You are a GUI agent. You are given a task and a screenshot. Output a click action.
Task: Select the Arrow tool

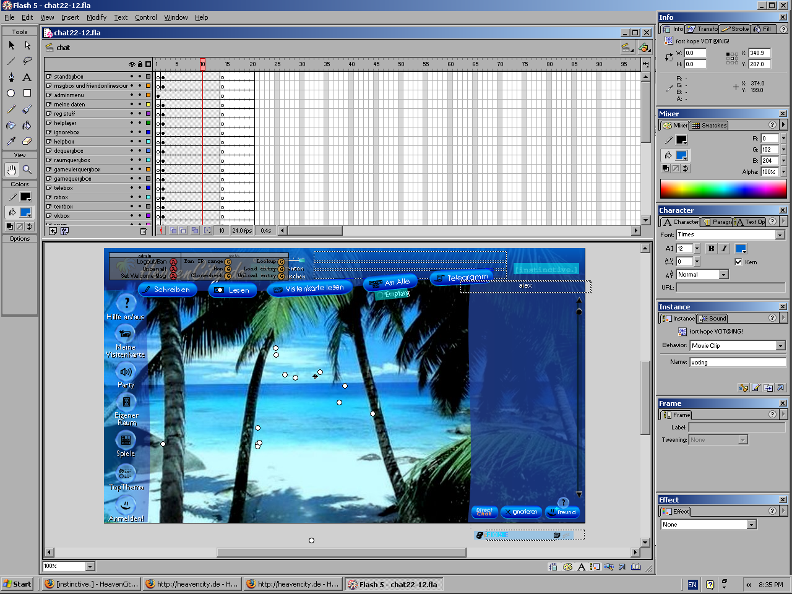(x=11, y=45)
